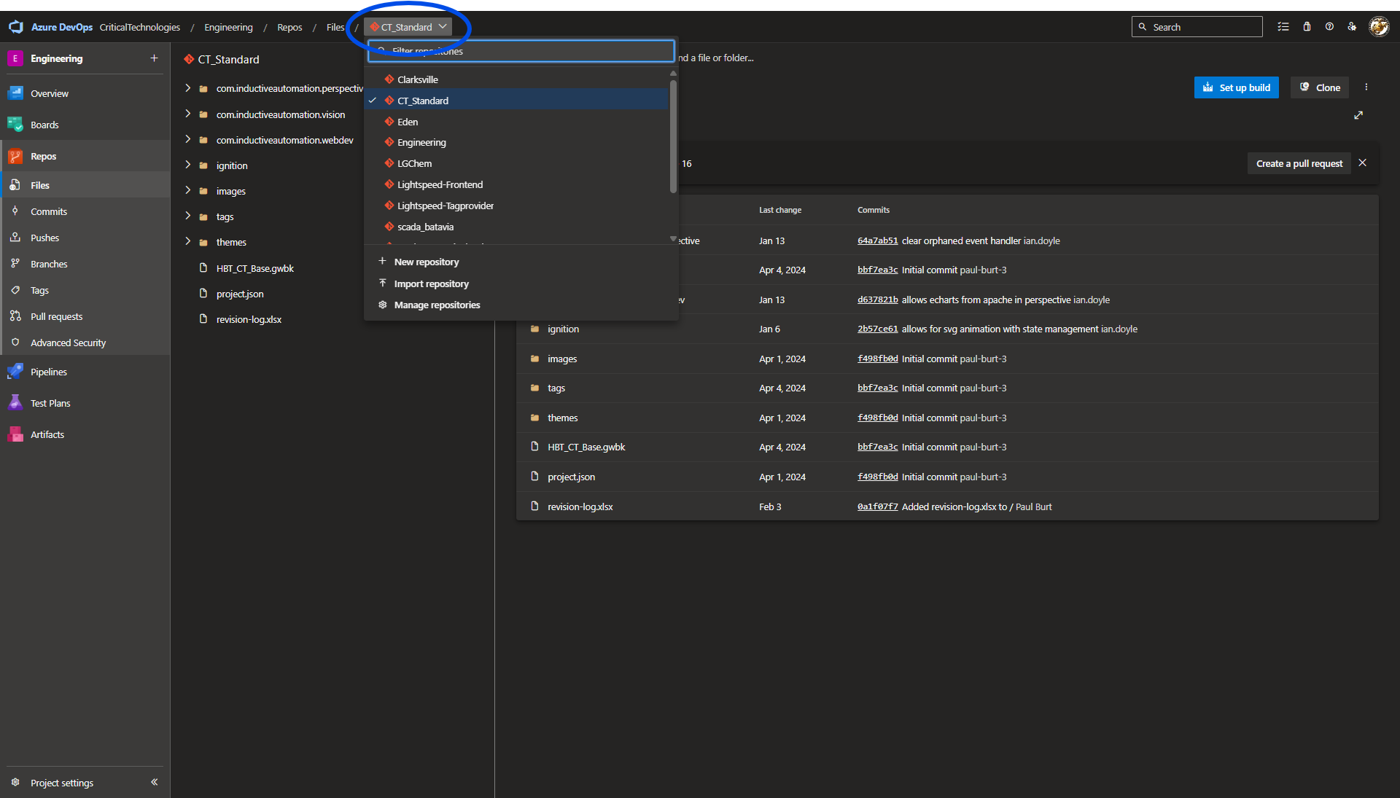Screen dimensions: 1400x798
Task: Click the full screen expand arrows icon
Action: click(x=1358, y=115)
